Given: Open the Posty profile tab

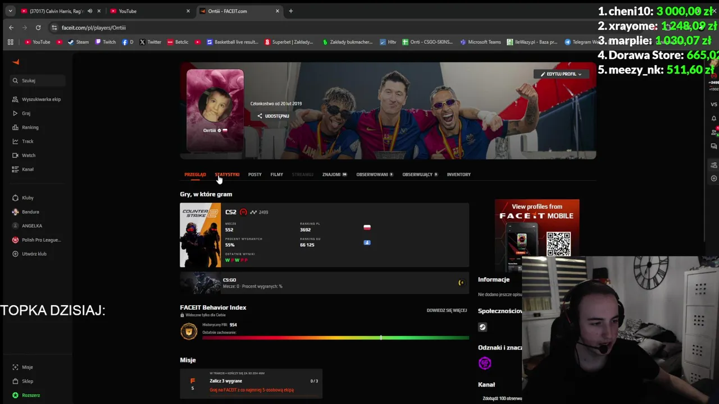Looking at the screenshot, I should (x=255, y=175).
